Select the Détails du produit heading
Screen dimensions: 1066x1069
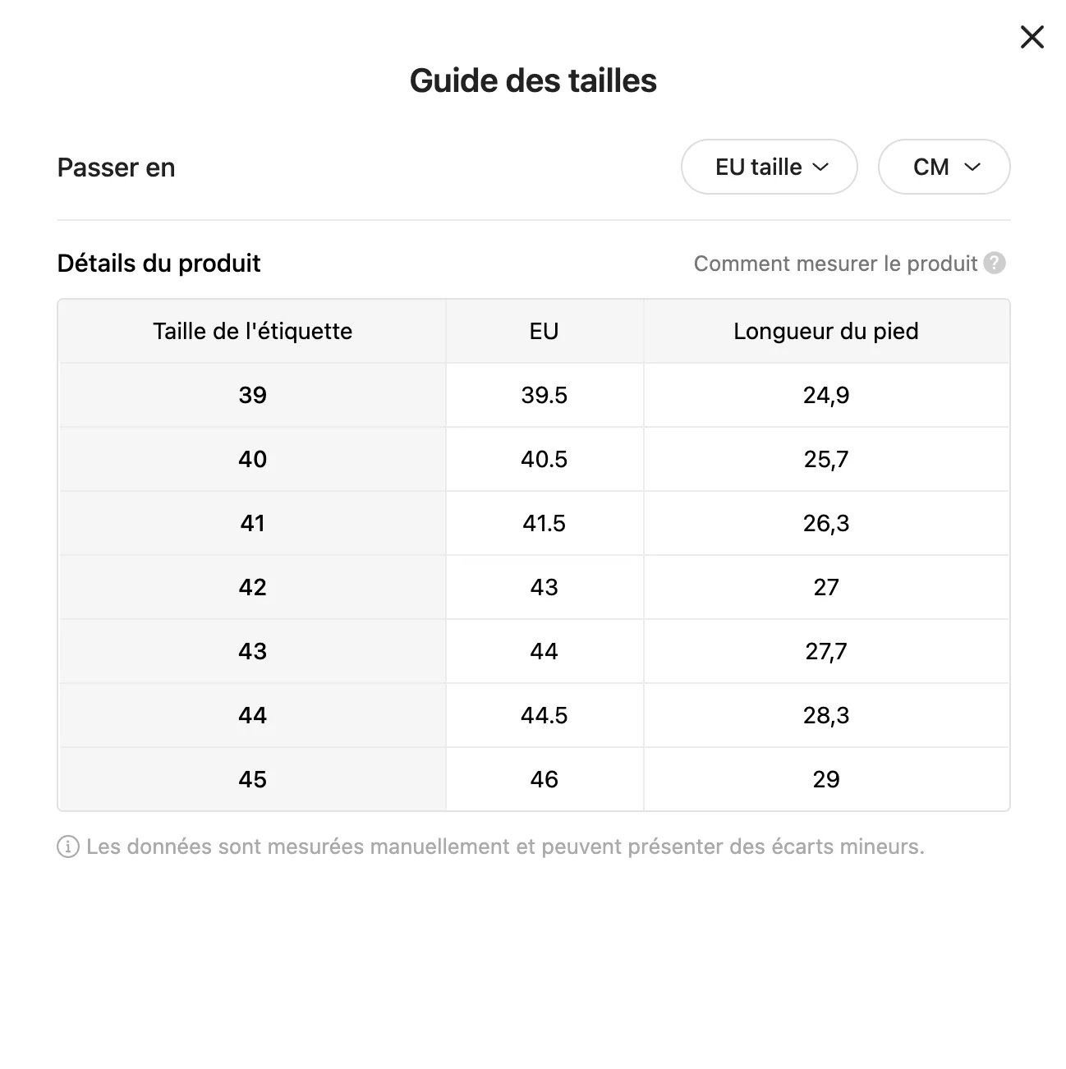click(159, 264)
